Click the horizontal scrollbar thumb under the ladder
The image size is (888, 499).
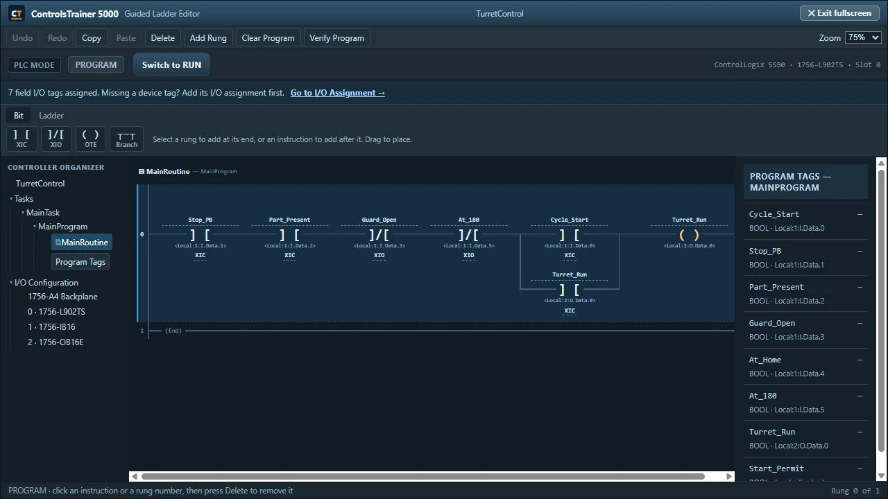pos(423,476)
